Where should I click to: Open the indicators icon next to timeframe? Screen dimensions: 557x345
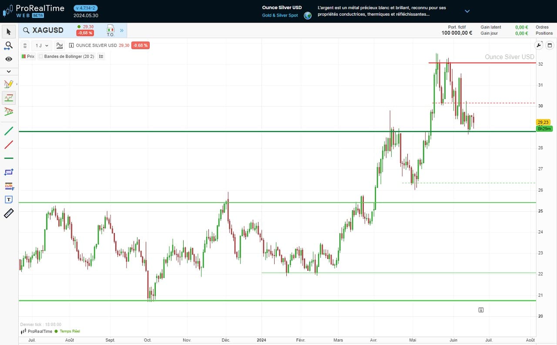[60, 45]
